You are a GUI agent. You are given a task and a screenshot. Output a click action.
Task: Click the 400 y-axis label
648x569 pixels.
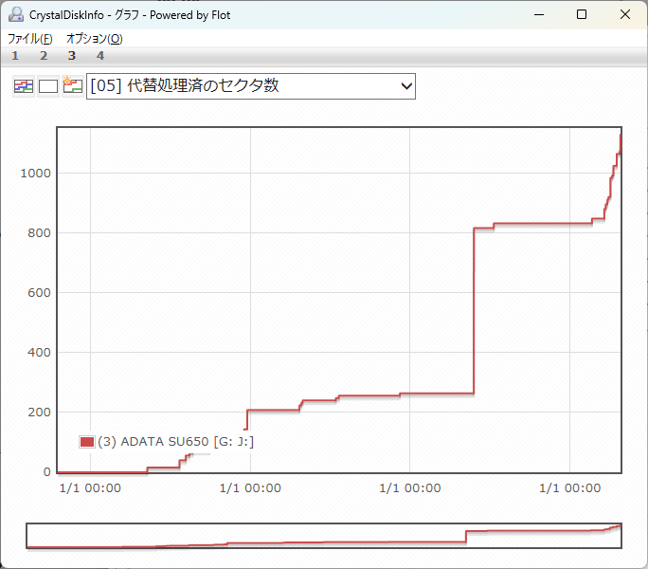(39, 353)
